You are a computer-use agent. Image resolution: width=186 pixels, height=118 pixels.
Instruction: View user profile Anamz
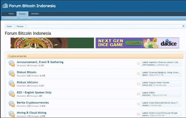pyautogui.click(x=145, y=105)
